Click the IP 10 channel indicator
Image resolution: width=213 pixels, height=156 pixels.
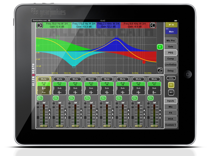[171, 25]
